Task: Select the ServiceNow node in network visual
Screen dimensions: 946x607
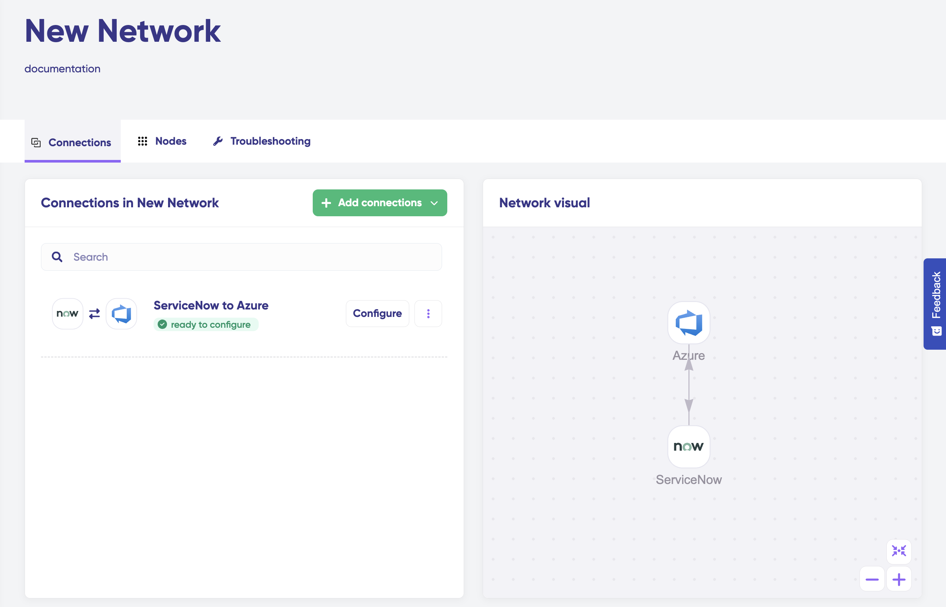Action: click(x=688, y=447)
